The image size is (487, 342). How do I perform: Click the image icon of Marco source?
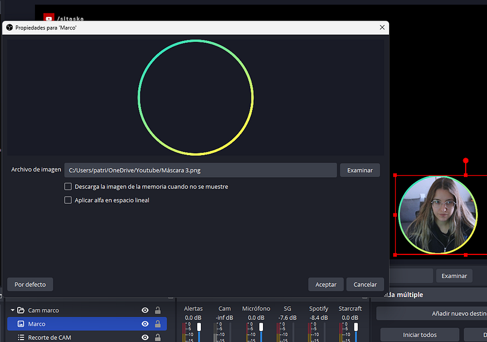[21, 324]
